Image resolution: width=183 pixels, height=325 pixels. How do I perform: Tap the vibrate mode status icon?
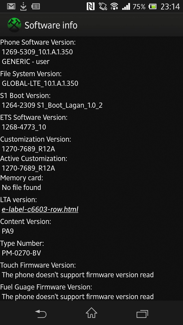tap(102, 7)
